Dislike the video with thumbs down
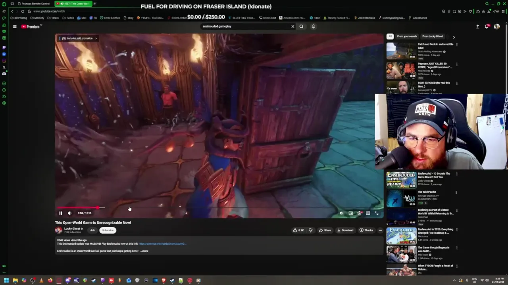508x285 pixels. [x=310, y=230]
